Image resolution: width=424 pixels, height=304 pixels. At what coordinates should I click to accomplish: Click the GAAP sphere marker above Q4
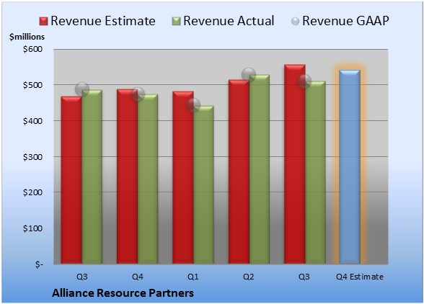coord(138,94)
